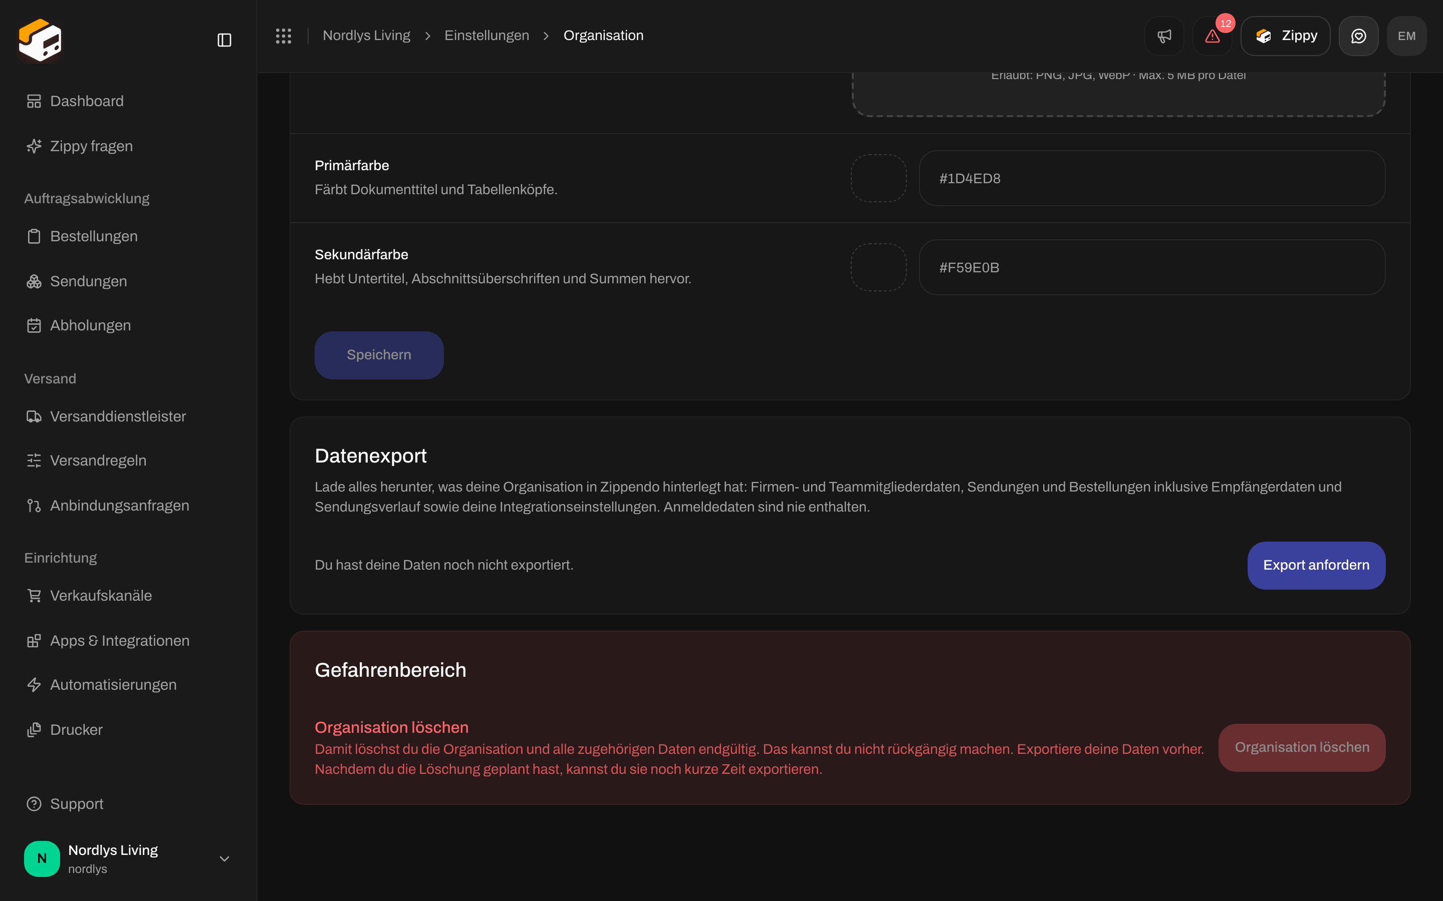The width and height of the screenshot is (1443, 901).
Task: Expand the Nordlys Living organisation switcher chevron
Action: 224,858
